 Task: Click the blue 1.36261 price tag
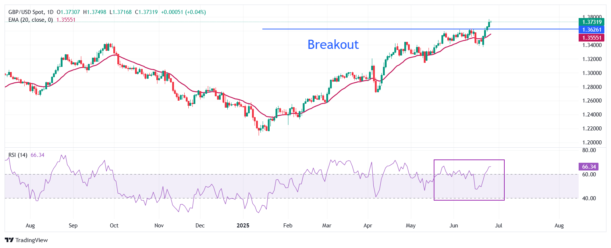click(592, 30)
